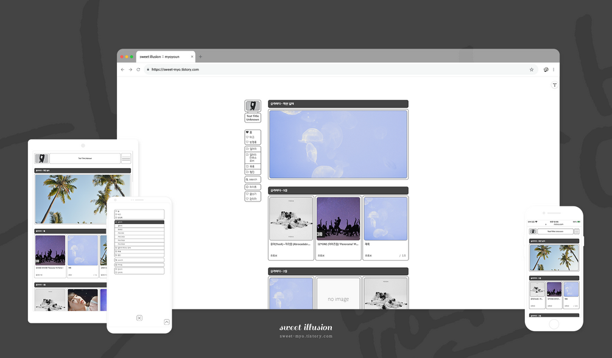Click the iPhone title box 'Test Title Unknown'
Viewport: 612px width, 358px height.
(x=555, y=231)
